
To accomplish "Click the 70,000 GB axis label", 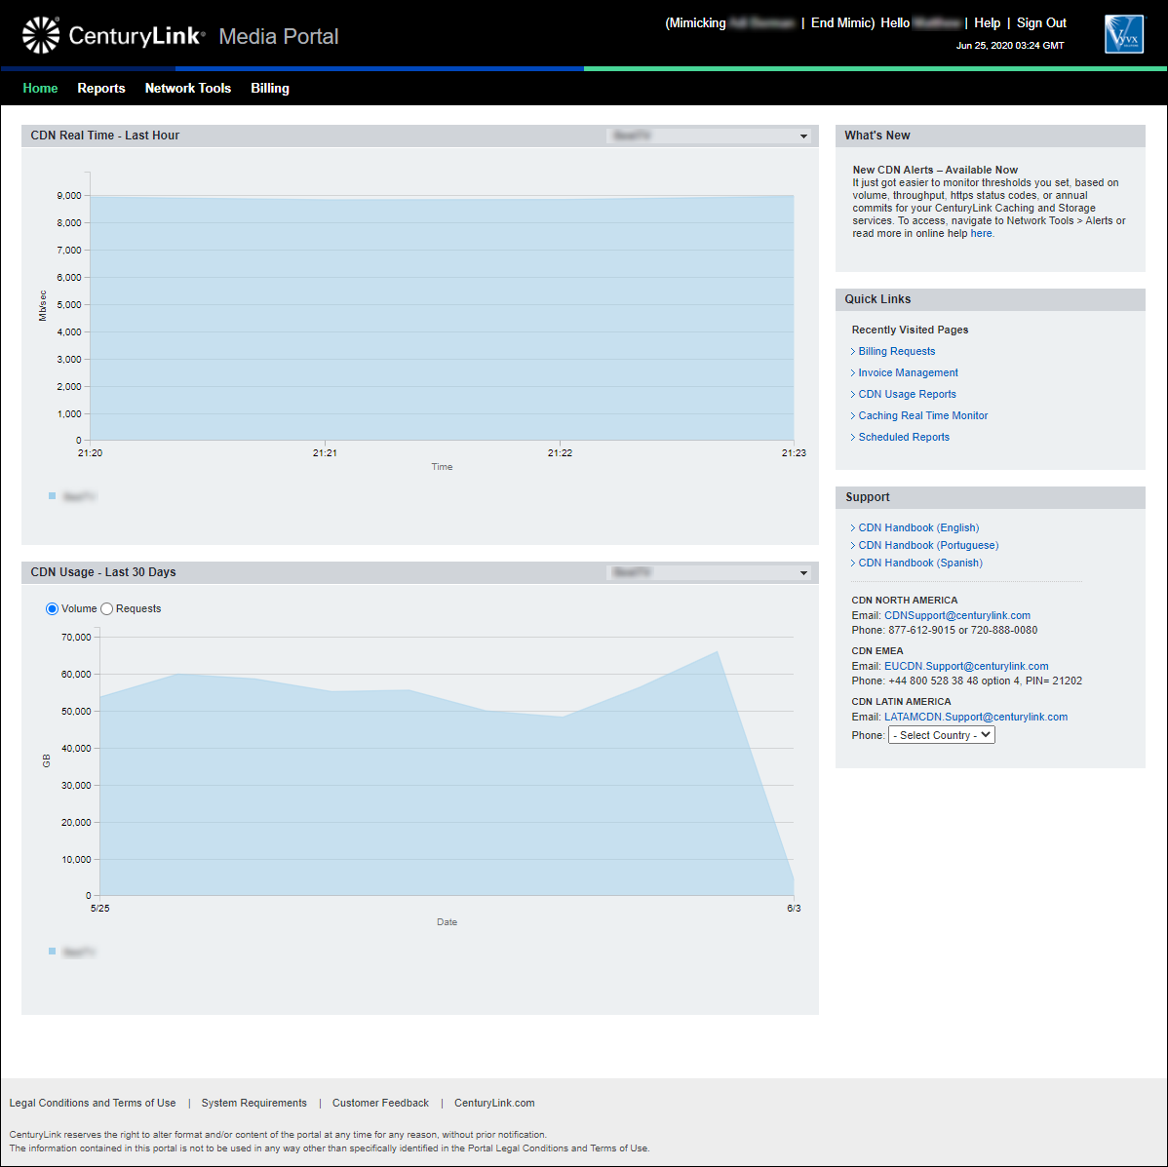I will (76, 638).
